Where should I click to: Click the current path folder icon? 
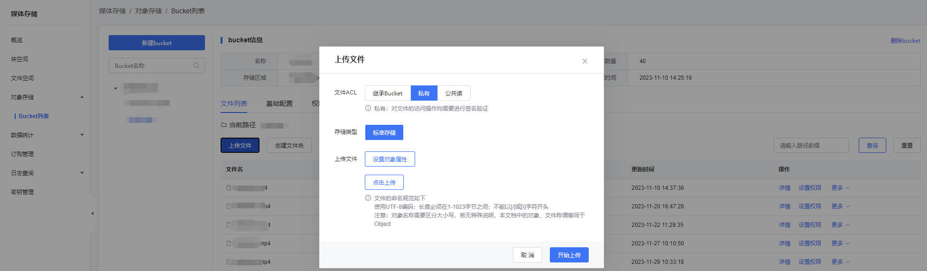click(x=224, y=125)
